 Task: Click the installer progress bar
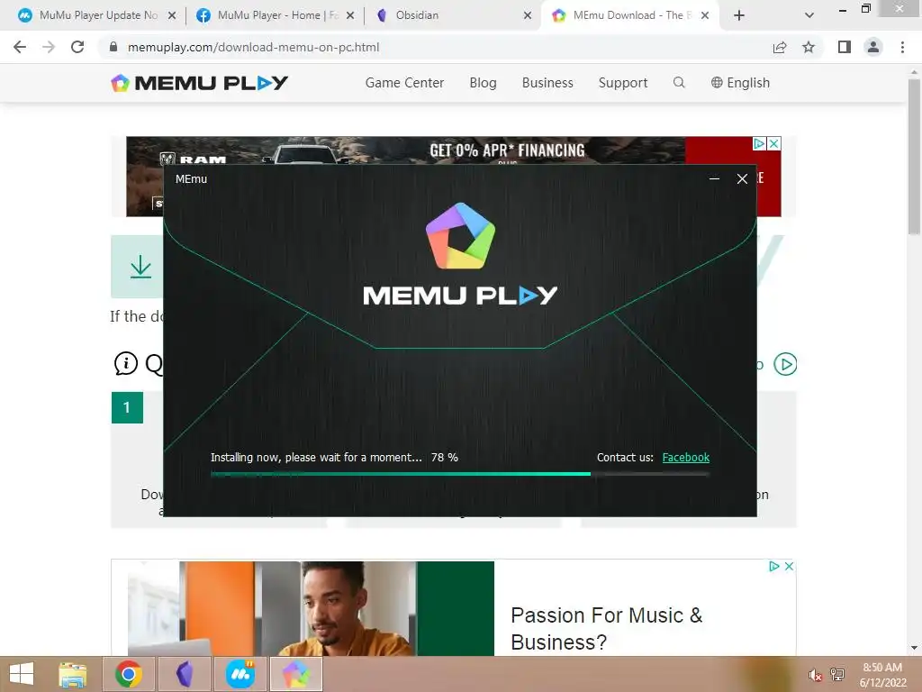pyautogui.click(x=460, y=474)
